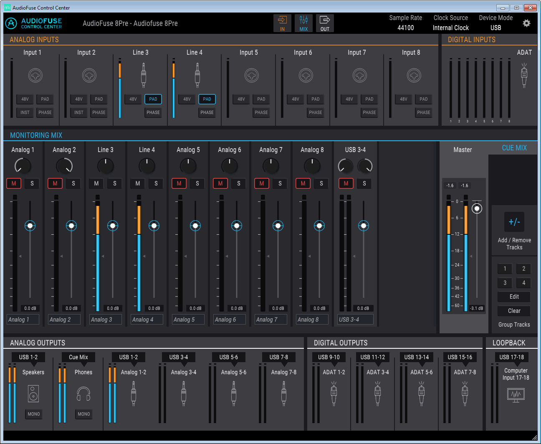Open the Analog 1-2 source dropdown
541x444 pixels.
[129, 357]
